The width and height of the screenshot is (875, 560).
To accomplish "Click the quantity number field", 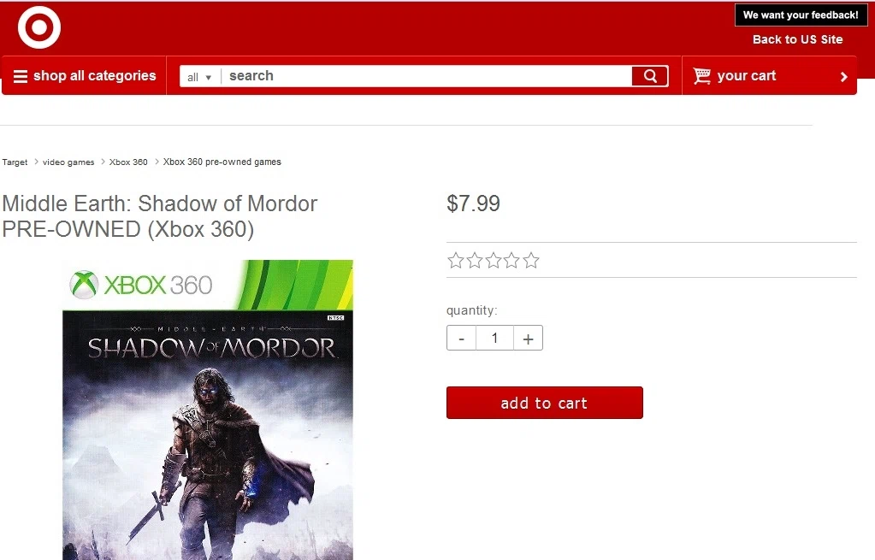I will (x=494, y=338).
